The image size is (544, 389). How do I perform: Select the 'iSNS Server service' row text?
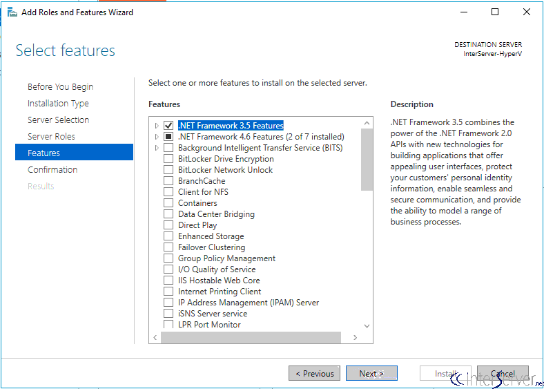coord(213,314)
